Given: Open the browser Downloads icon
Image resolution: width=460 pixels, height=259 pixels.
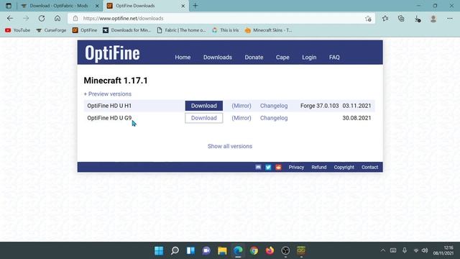Looking at the screenshot, I should pyautogui.click(x=417, y=19).
